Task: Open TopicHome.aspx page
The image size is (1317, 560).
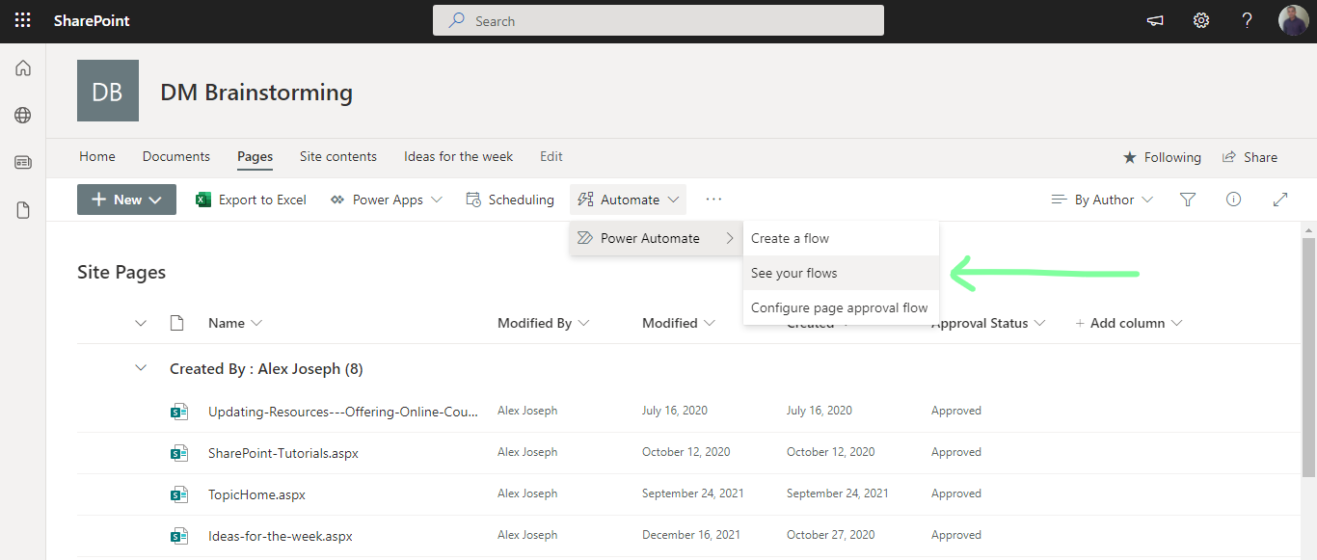Action: (x=256, y=494)
